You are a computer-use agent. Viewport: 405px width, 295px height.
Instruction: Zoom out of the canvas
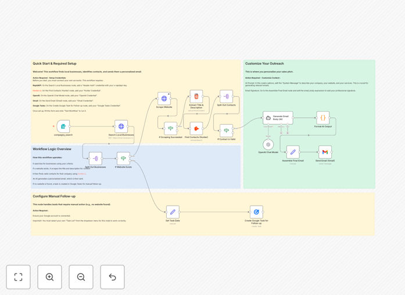pos(81,277)
